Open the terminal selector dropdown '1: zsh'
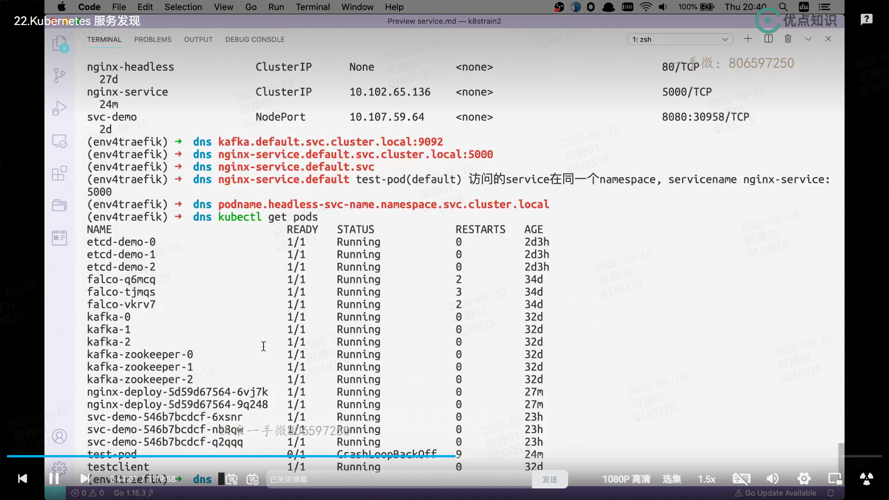 click(x=679, y=39)
